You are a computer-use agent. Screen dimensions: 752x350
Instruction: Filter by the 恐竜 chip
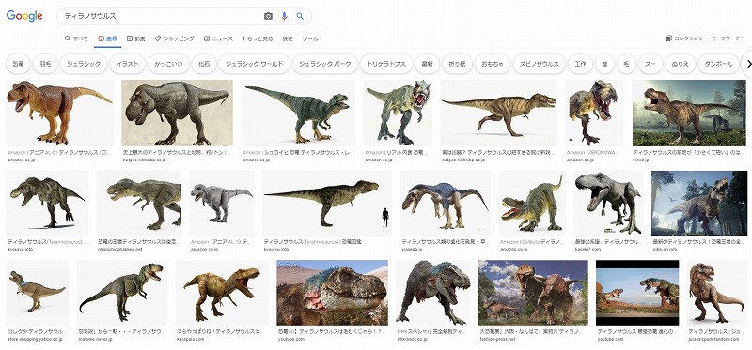18,64
